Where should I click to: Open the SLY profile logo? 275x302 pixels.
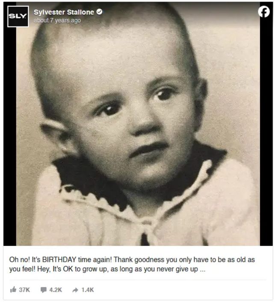(18, 17)
